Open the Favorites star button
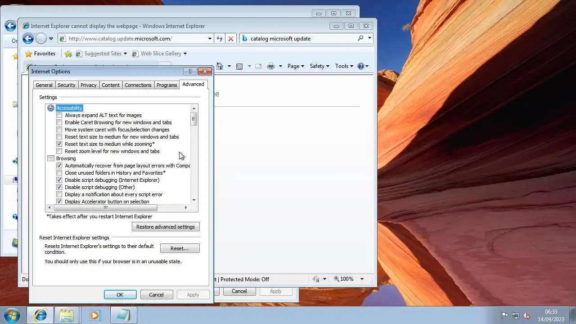576x324 pixels. tap(40, 54)
